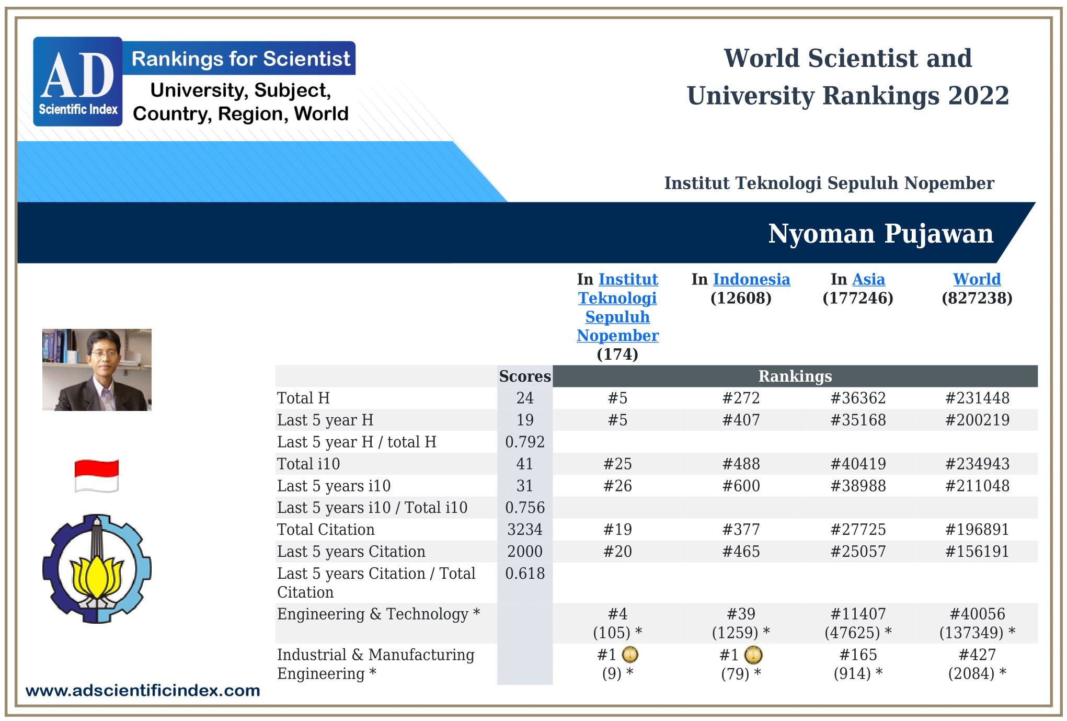Select the Engineering & Technology row label
The width and height of the screenshot is (1067, 721).
tap(378, 614)
